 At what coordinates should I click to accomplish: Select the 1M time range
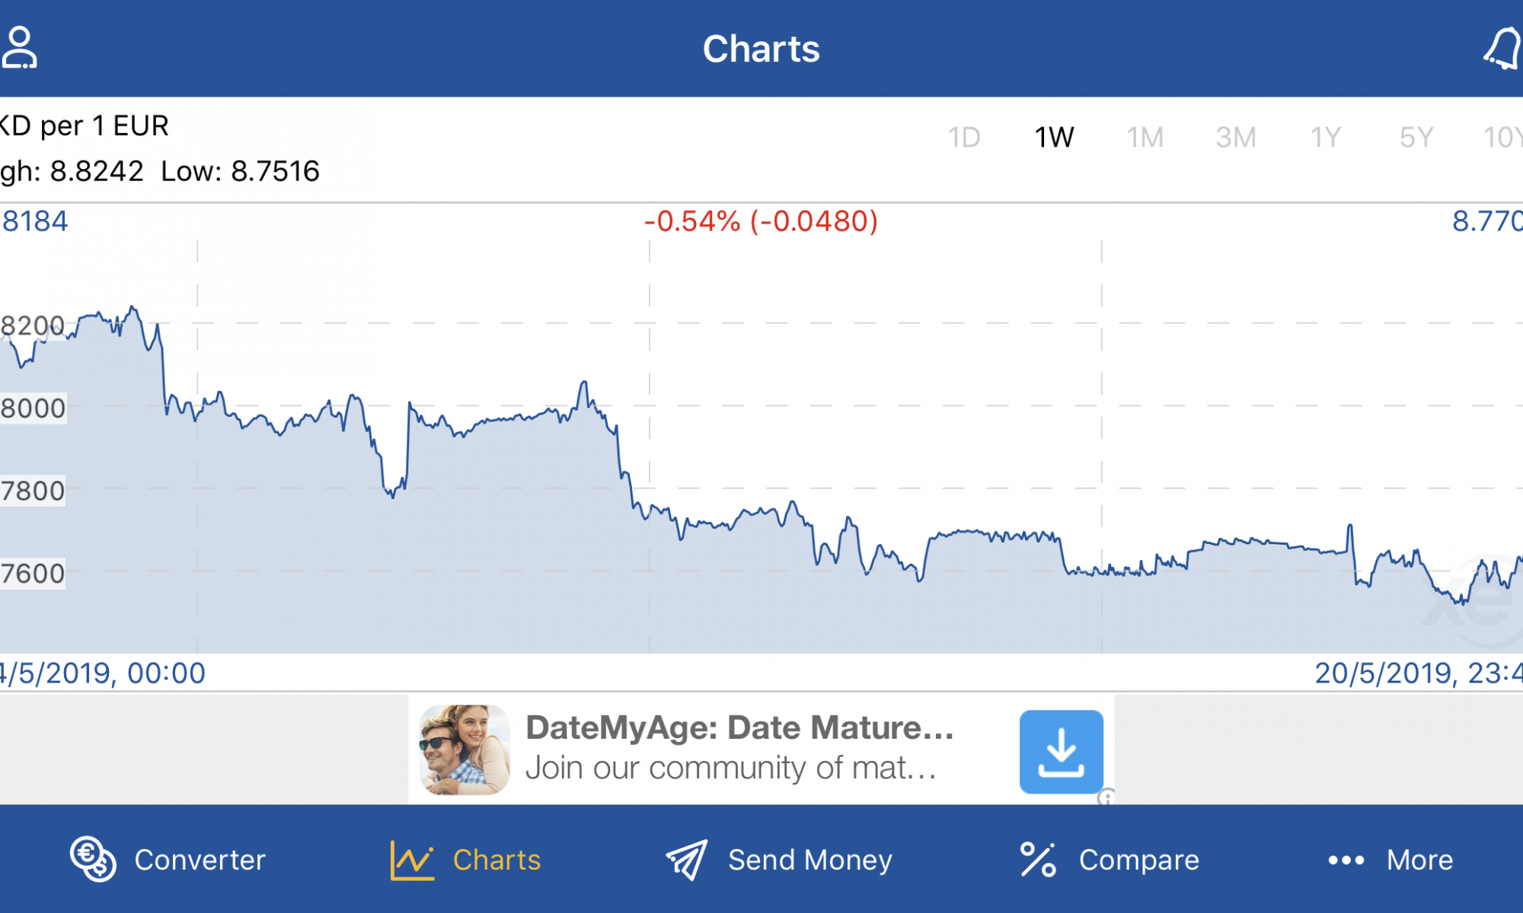pyautogui.click(x=1145, y=138)
